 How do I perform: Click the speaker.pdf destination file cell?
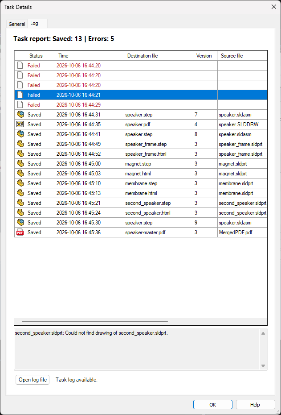click(159, 124)
